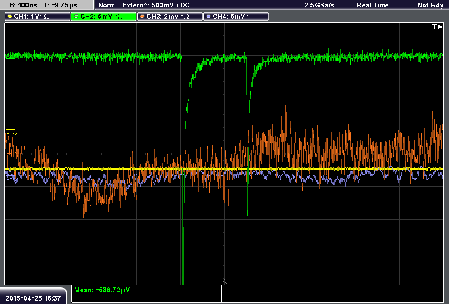This screenshot has height=304, width=449.
Task: Click the trigger position T arrow marker
Action: click(x=437, y=27)
